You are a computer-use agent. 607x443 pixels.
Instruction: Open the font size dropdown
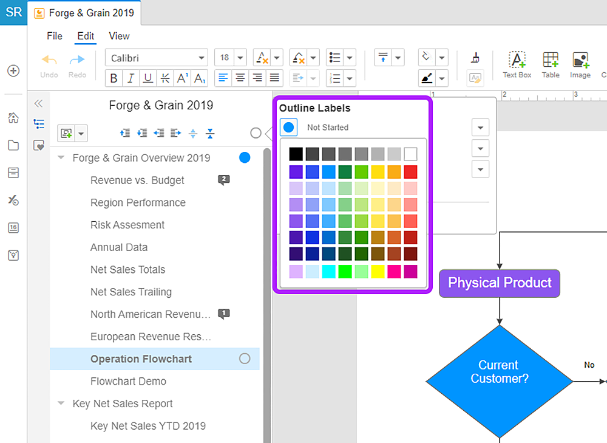coord(239,57)
